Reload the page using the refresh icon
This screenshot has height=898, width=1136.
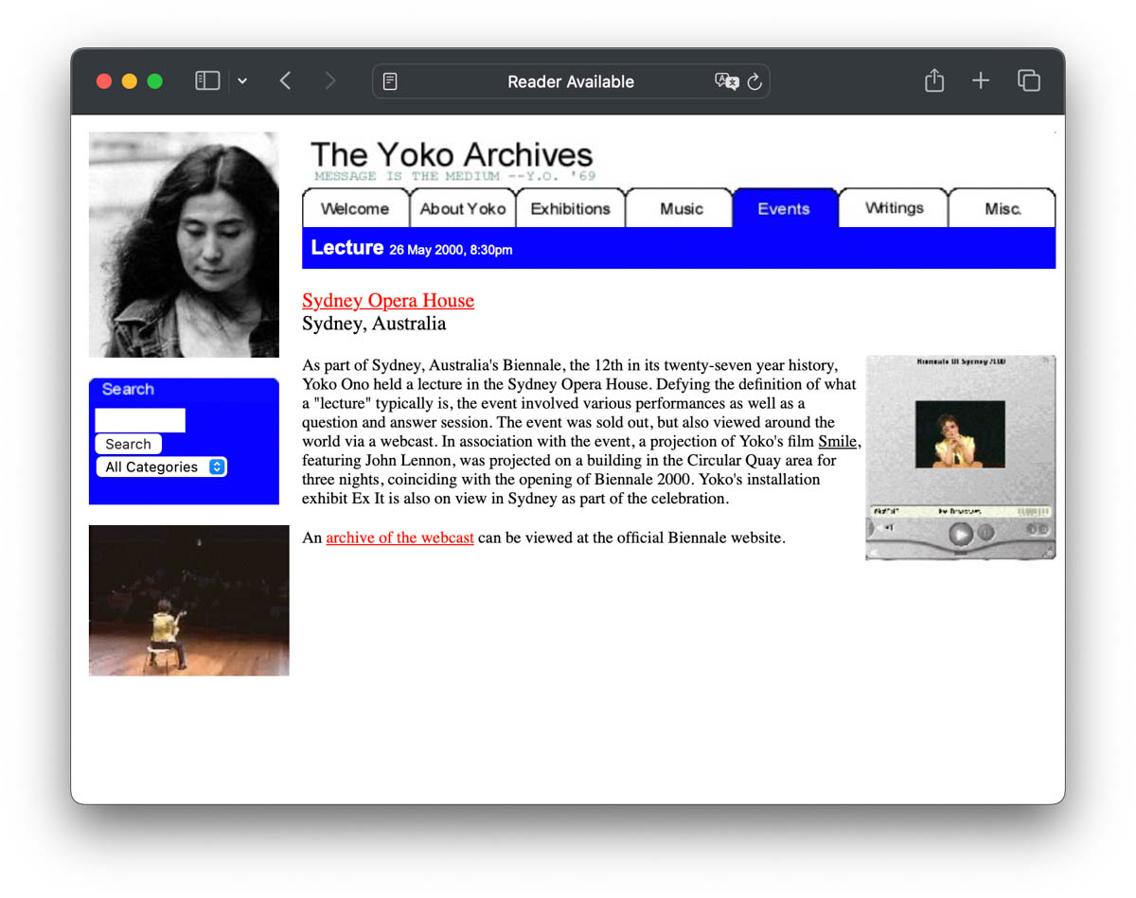coord(754,82)
